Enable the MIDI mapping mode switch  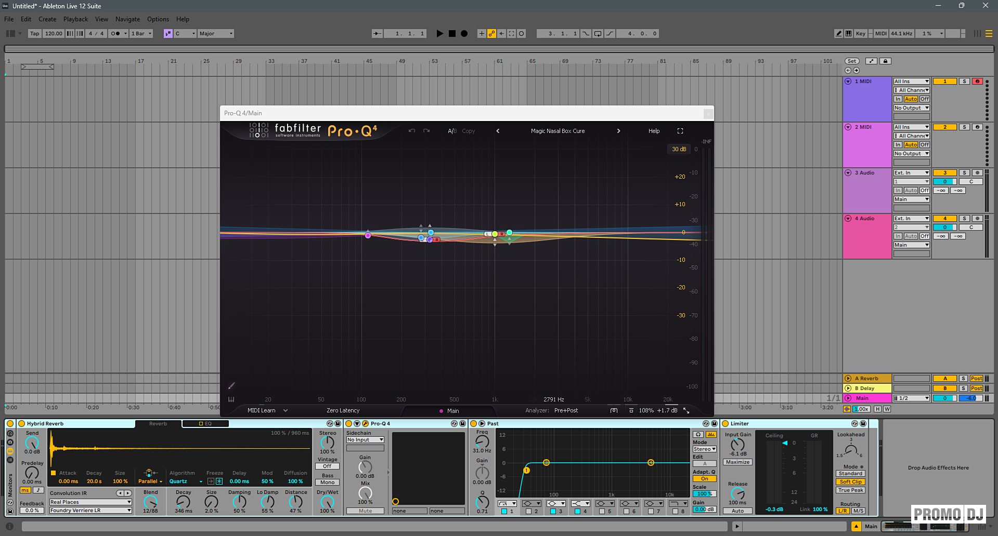click(x=881, y=33)
